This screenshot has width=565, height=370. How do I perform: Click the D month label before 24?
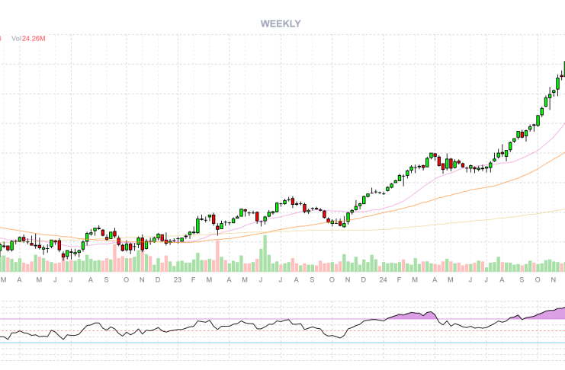click(x=363, y=280)
